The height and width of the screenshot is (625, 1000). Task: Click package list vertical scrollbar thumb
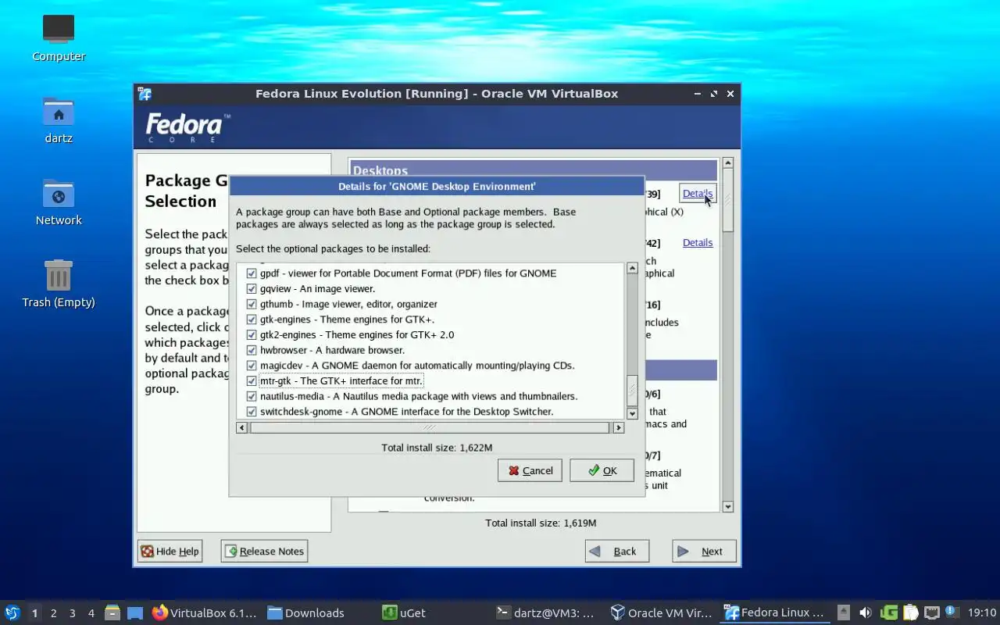tap(633, 390)
